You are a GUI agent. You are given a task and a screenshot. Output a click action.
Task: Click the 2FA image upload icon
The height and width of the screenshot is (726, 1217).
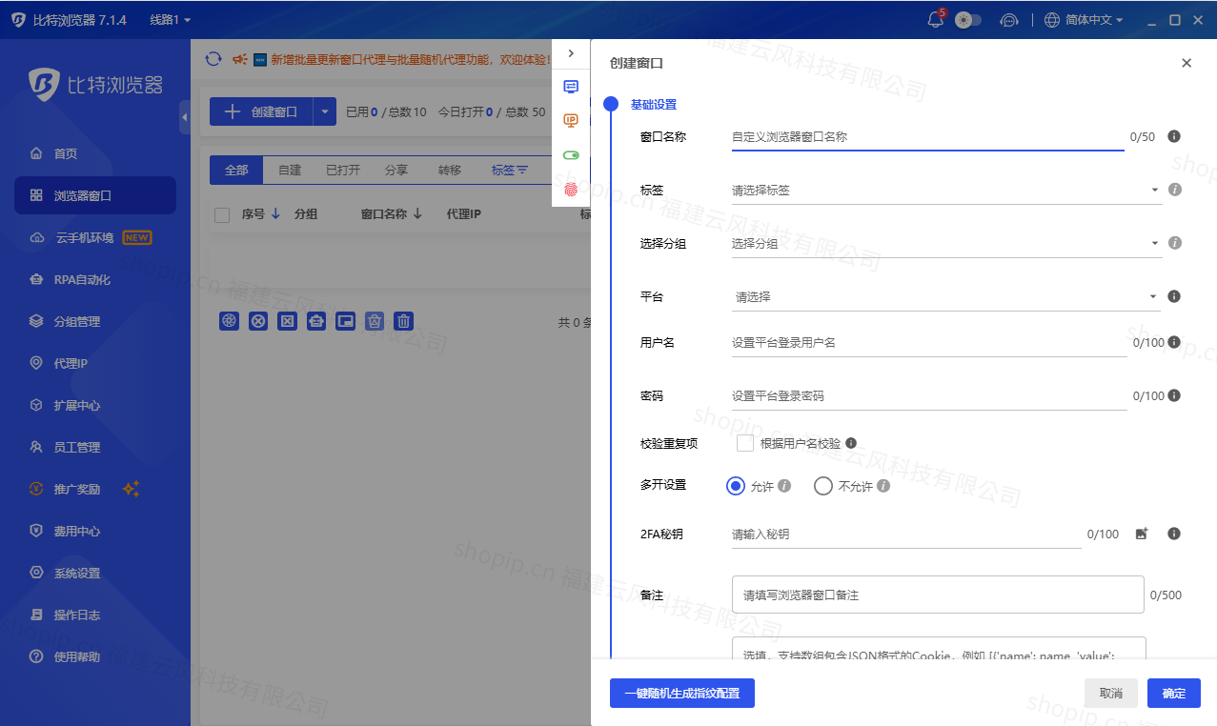(1142, 534)
